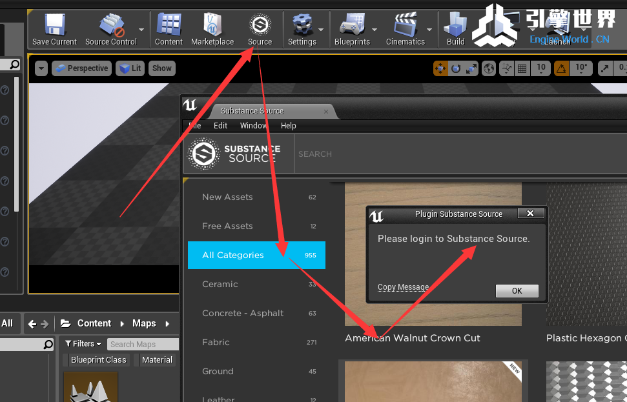
Task: Open the viewport options dropdown arrow
Action: 41,68
